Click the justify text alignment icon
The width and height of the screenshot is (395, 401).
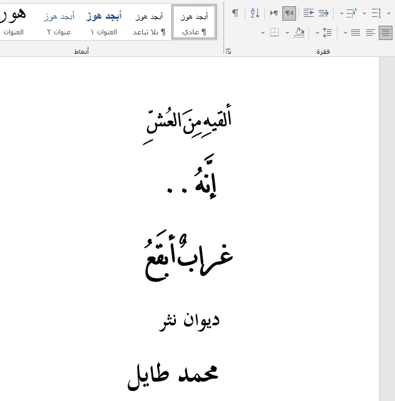click(356, 33)
